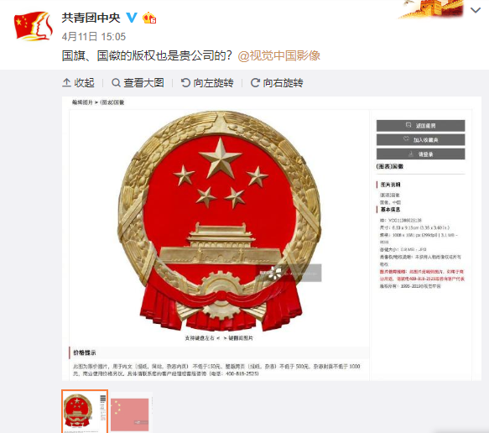Rotate the image right with 向右旋转

point(277,83)
